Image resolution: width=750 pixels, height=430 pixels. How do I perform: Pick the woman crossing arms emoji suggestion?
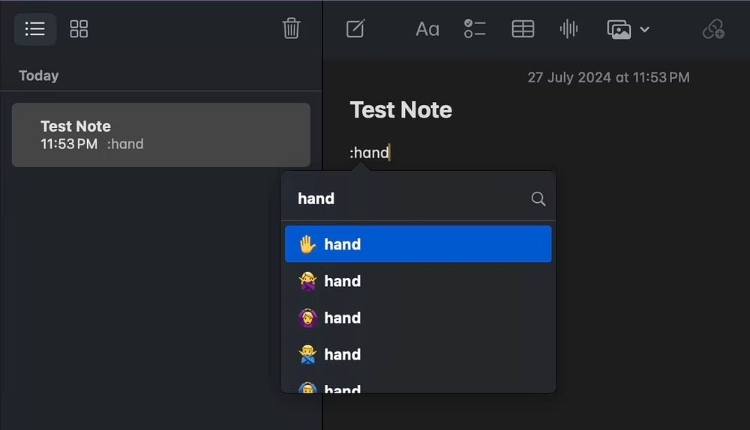pos(418,281)
